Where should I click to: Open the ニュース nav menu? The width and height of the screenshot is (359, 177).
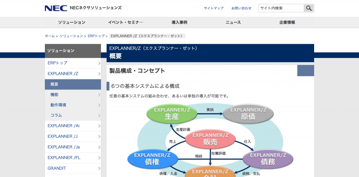click(233, 22)
